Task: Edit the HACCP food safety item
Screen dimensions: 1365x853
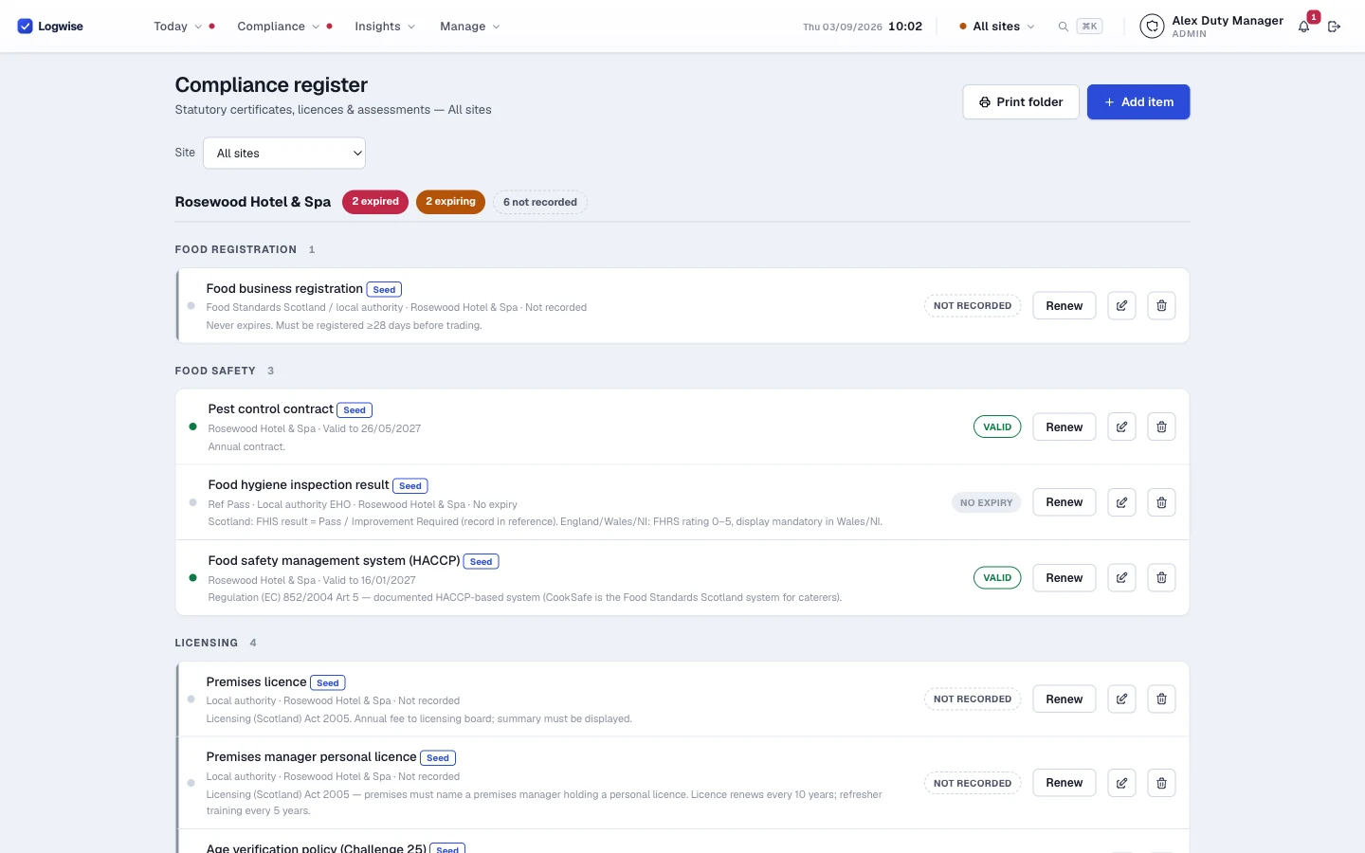Action: point(1121,578)
